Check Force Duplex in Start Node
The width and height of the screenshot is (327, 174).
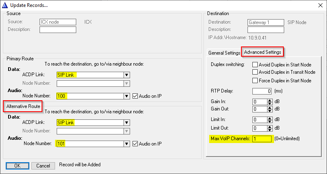pos(255,80)
